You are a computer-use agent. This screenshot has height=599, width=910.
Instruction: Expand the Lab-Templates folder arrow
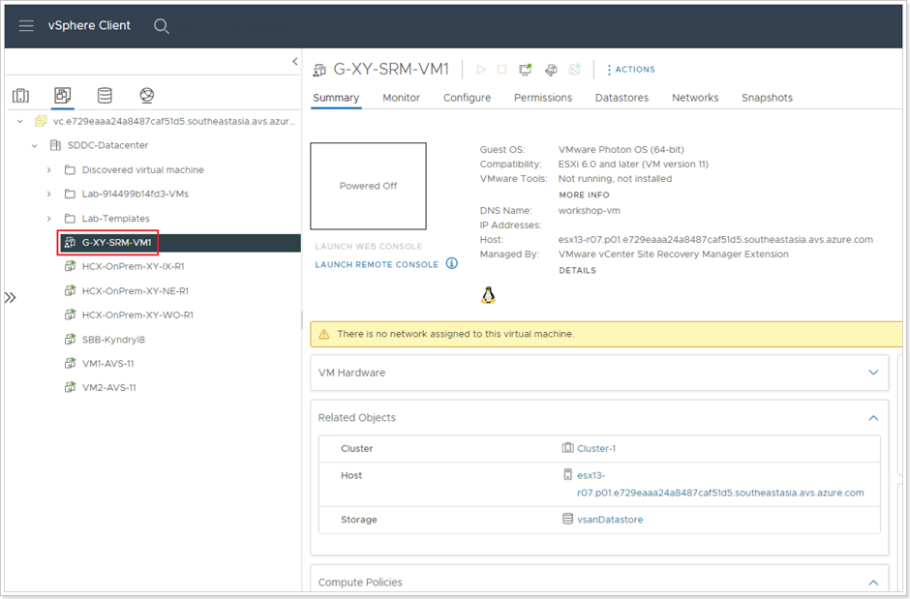coord(48,218)
